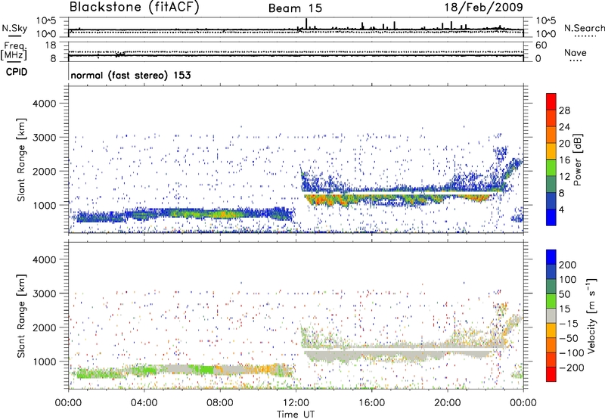Viewport: 605px width, 419px height.
Task: Click '1000' on the velocity panel range axis
Action: point(45,362)
